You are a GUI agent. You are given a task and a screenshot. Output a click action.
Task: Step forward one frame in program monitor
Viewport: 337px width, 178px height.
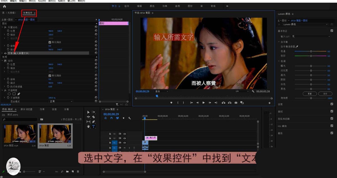pos(210,103)
